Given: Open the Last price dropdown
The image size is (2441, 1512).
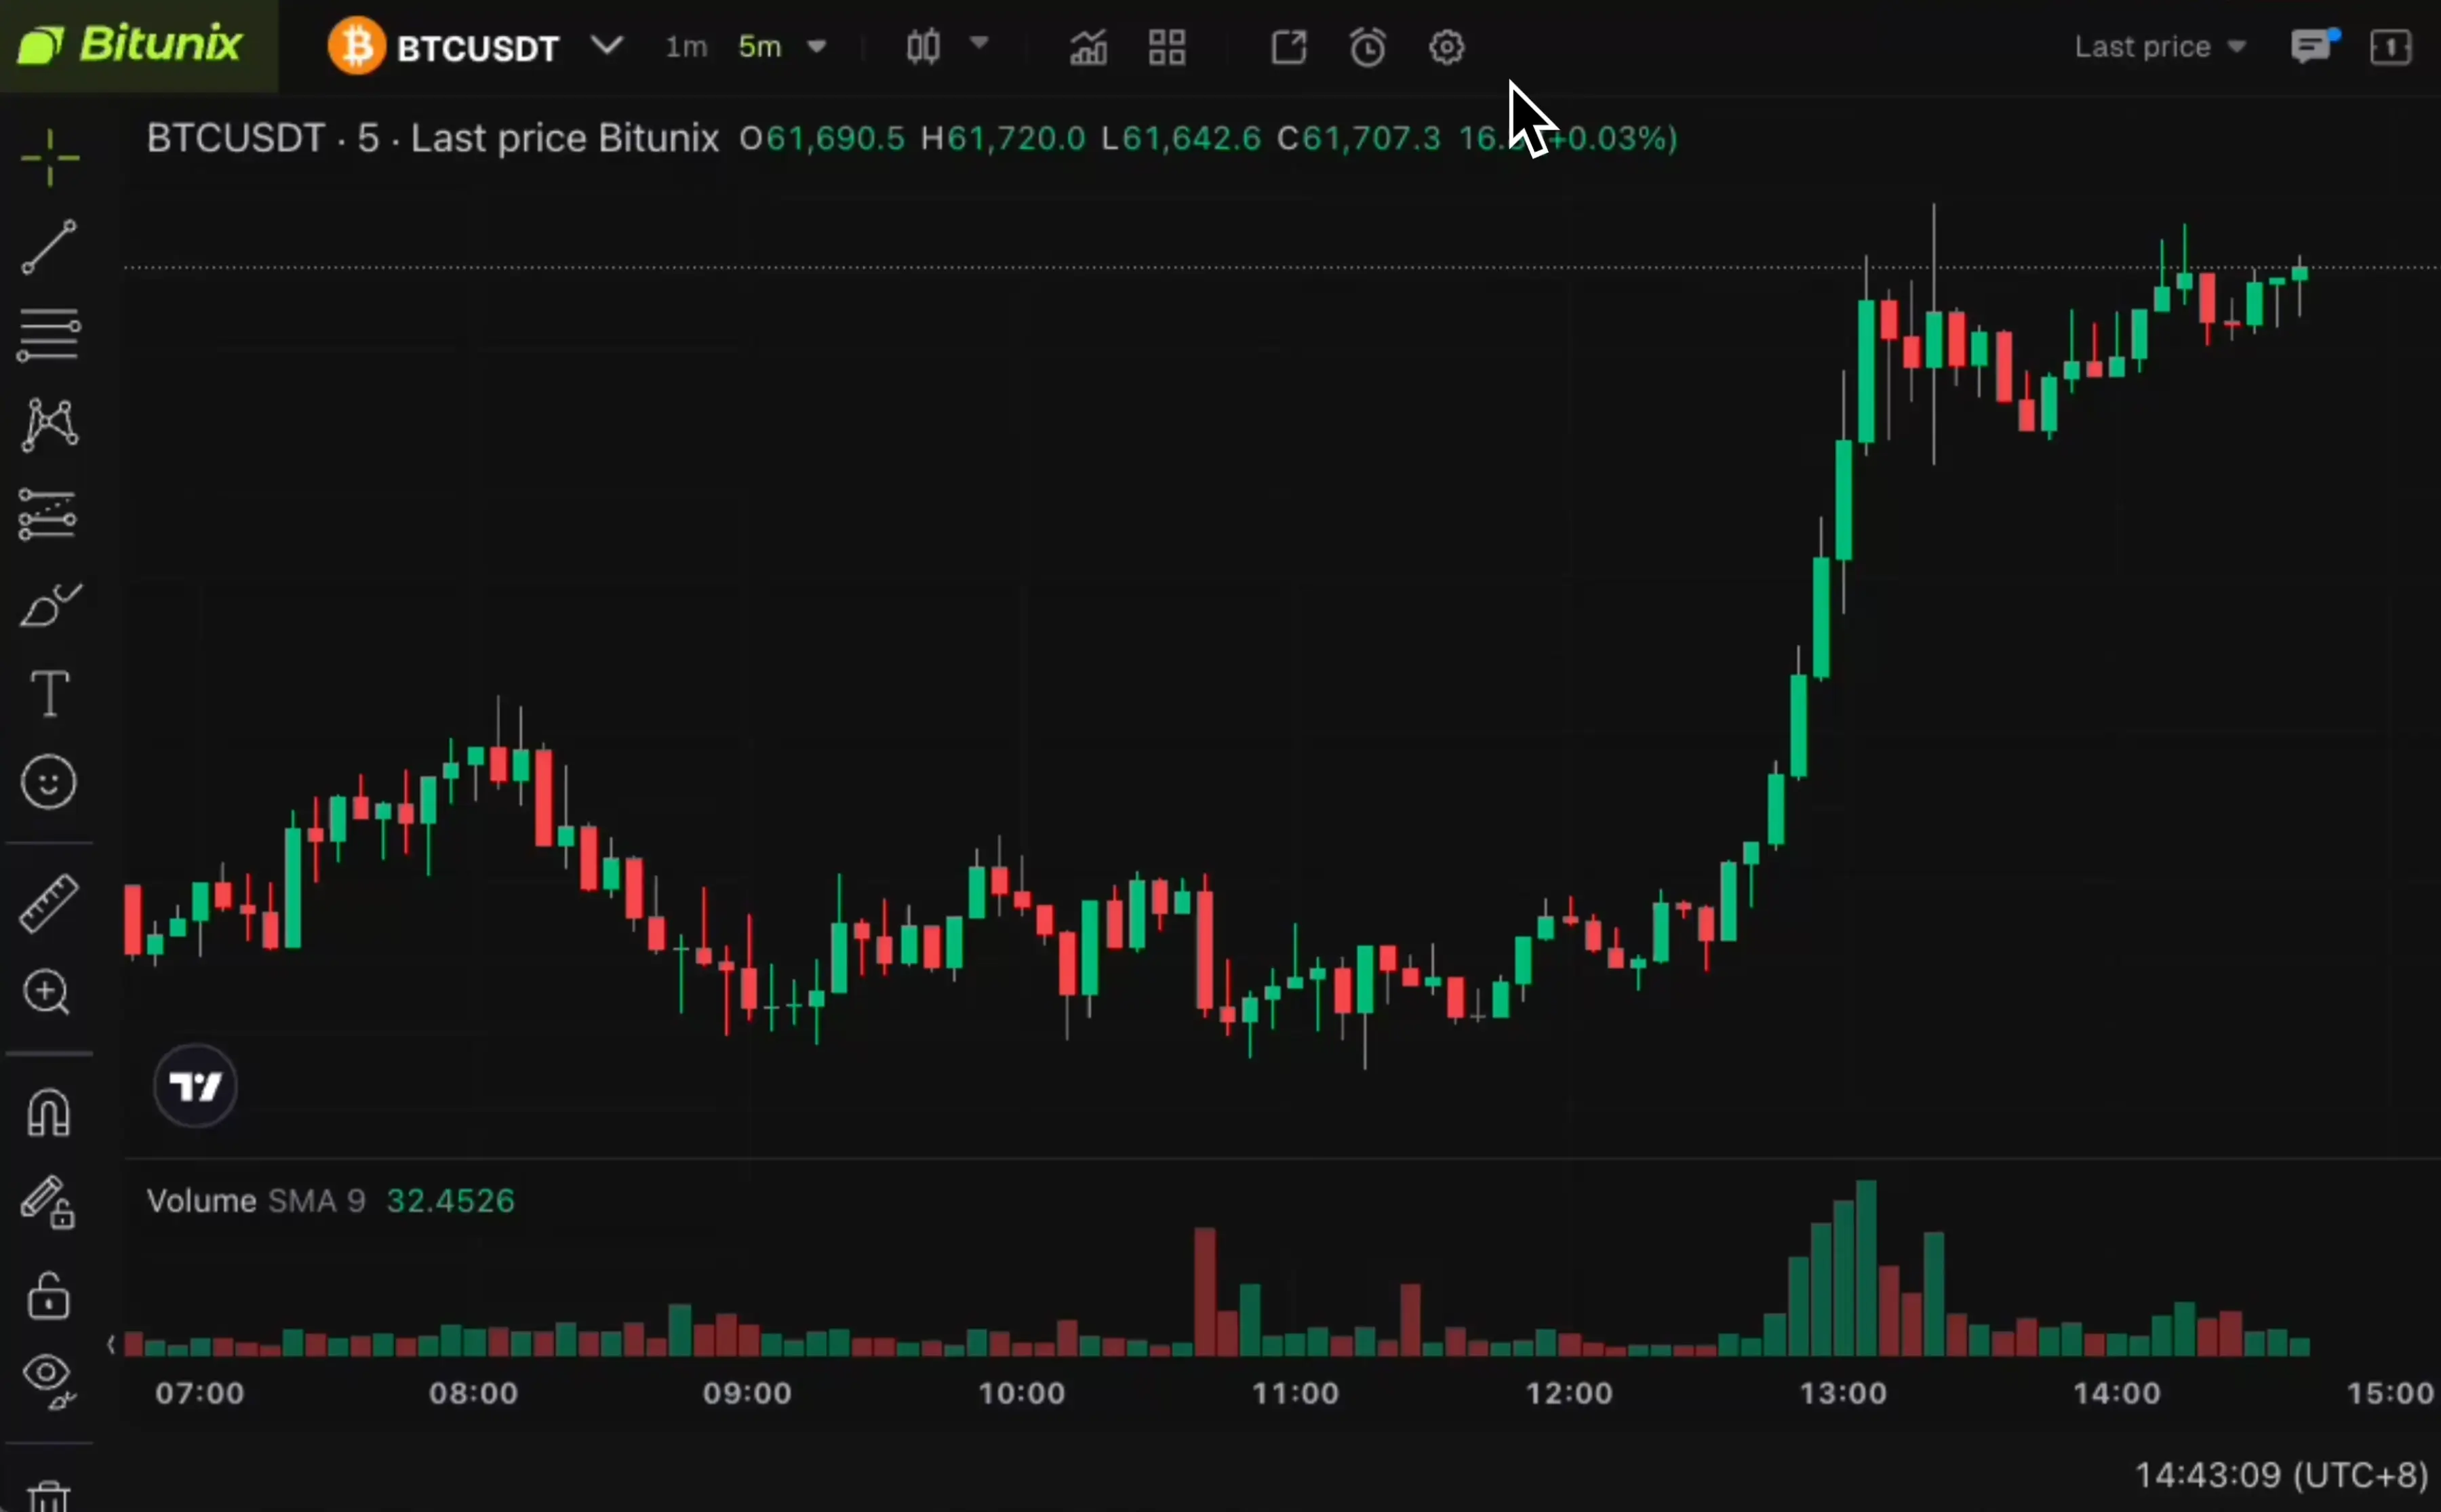Looking at the screenshot, I should 2160,47.
